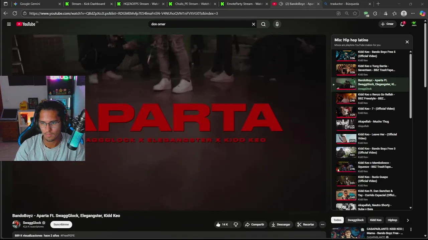This screenshot has height=240, width=428.
Task: Start voice search with microphone icon
Action: (x=277, y=24)
